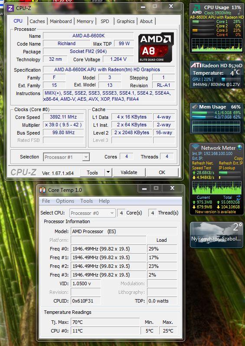
Task: Minimize the Core Temp window
Action: click(144, 188)
